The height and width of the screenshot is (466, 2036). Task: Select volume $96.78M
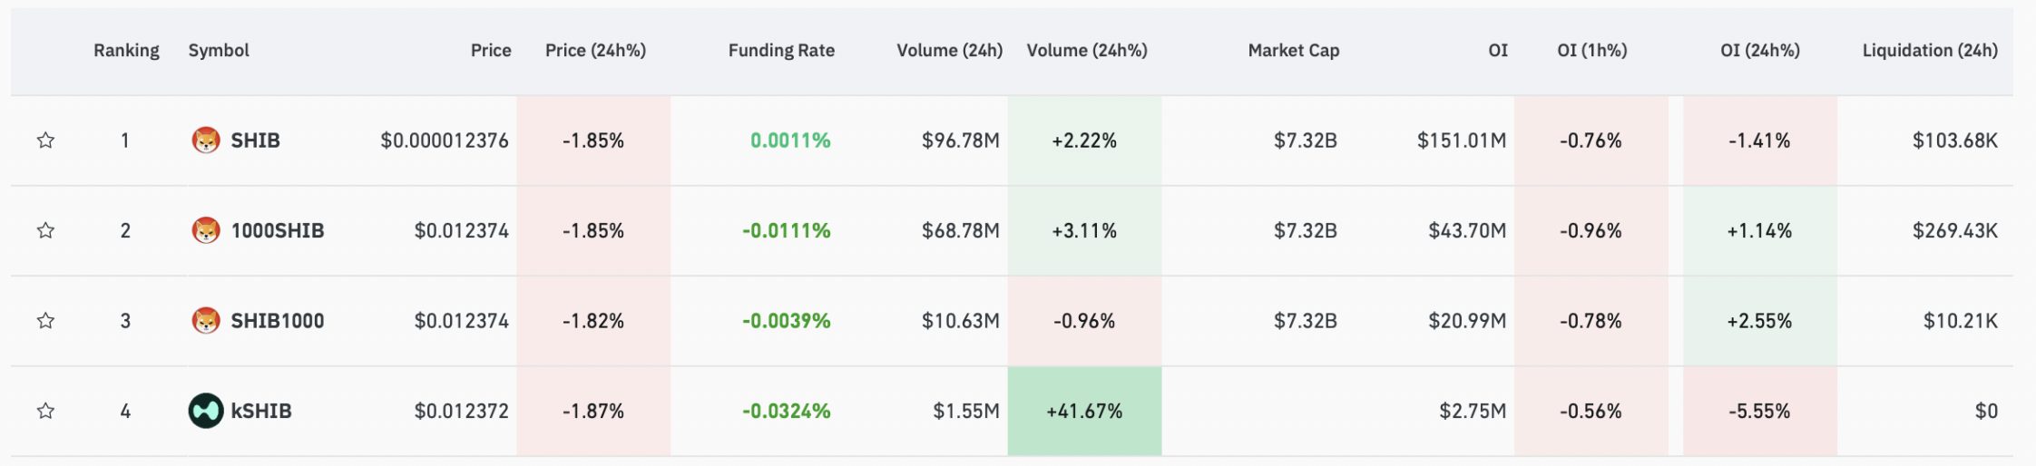point(961,141)
